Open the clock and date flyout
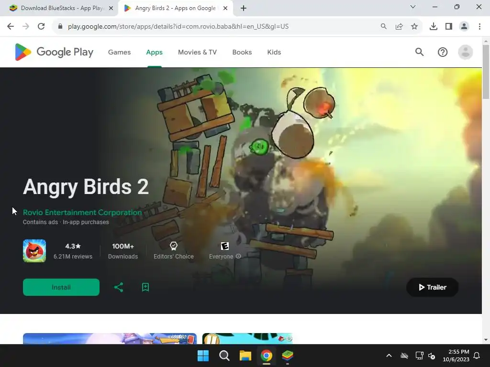Screen dimensions: 490x367 (456, 356)
